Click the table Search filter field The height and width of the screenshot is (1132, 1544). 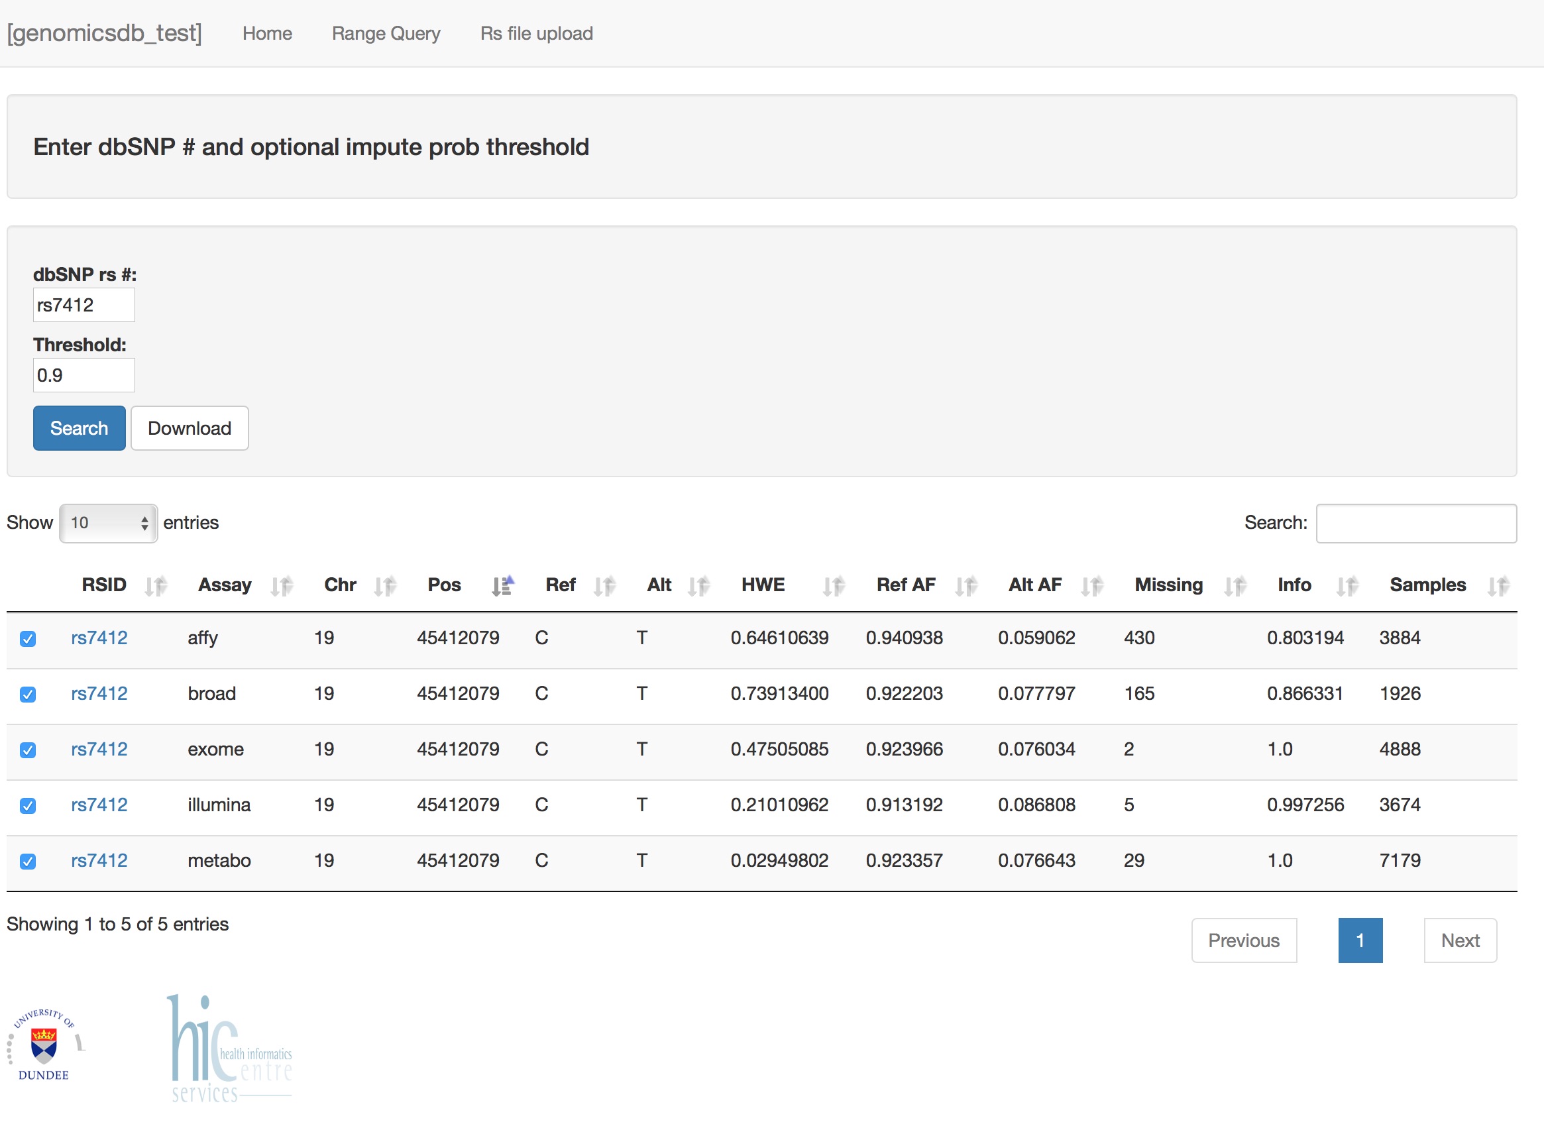pos(1415,524)
